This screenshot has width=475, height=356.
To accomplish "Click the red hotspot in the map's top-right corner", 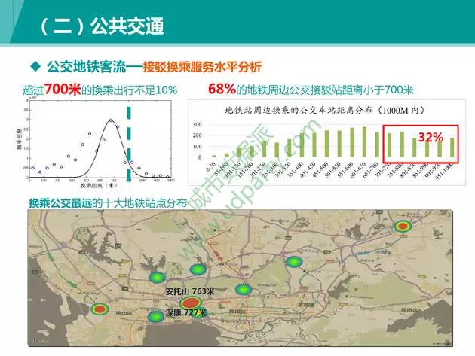I will 403,226.
